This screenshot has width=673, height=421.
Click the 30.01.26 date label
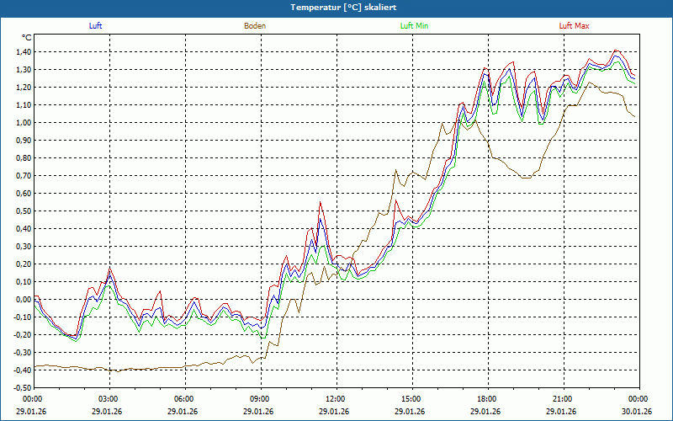tap(637, 412)
